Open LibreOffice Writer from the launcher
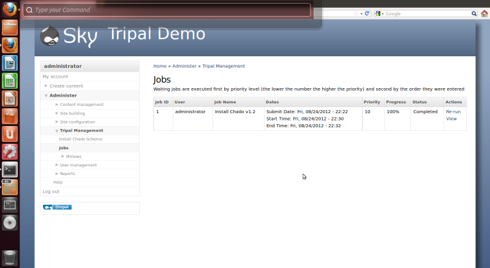 [10, 63]
